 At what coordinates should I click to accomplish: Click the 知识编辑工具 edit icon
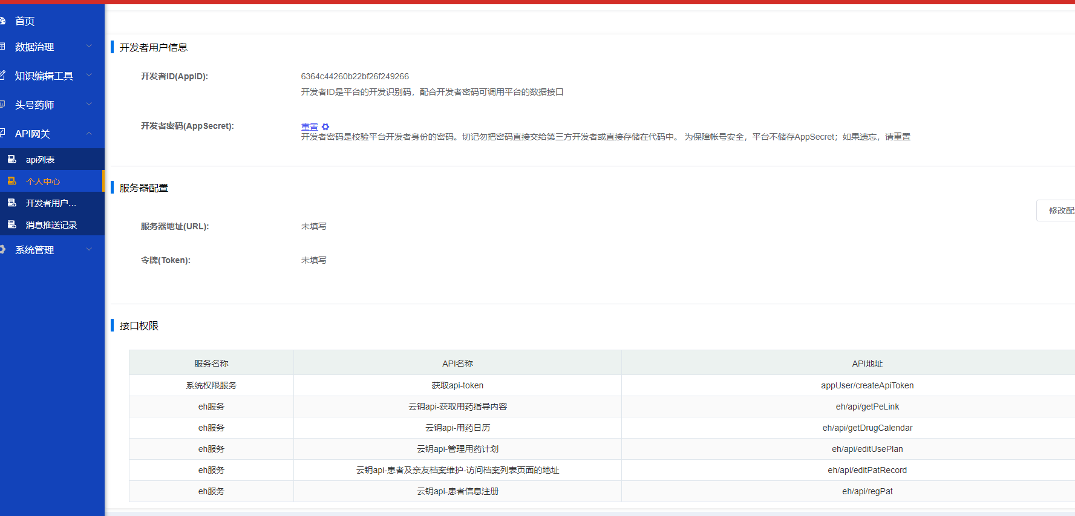(2, 76)
